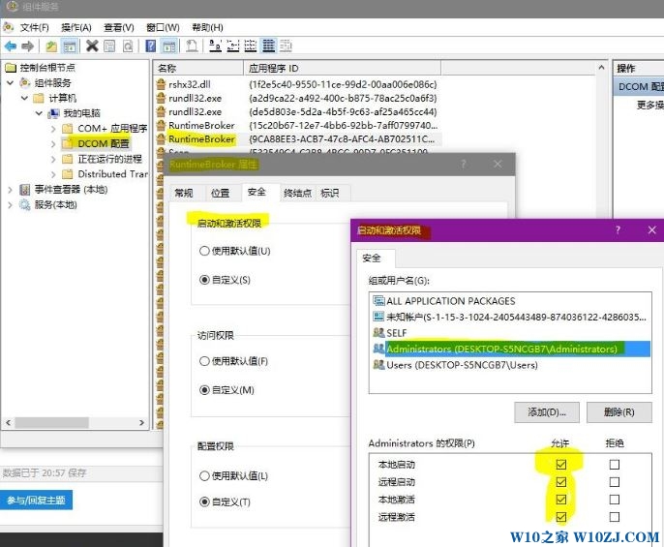Viewport: 664px width, 547px height.
Task: Expand the 事件查看器 (本地) node
Action: click(10, 190)
